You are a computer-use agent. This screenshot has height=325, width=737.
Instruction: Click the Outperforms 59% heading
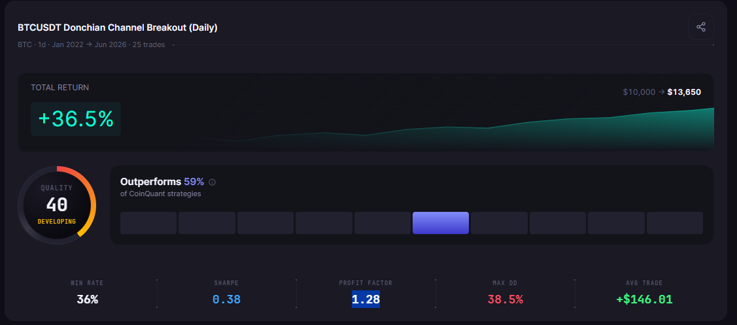pos(162,182)
